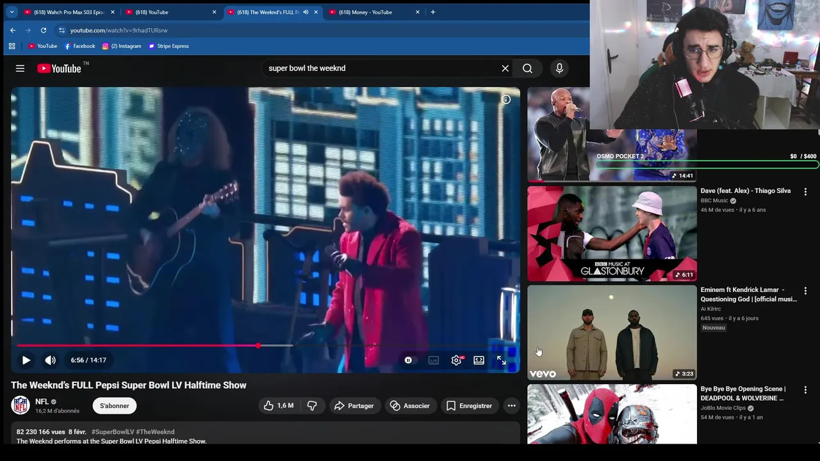This screenshot has height=461, width=820.
Task: Switch to theater mode
Action: coord(479,360)
